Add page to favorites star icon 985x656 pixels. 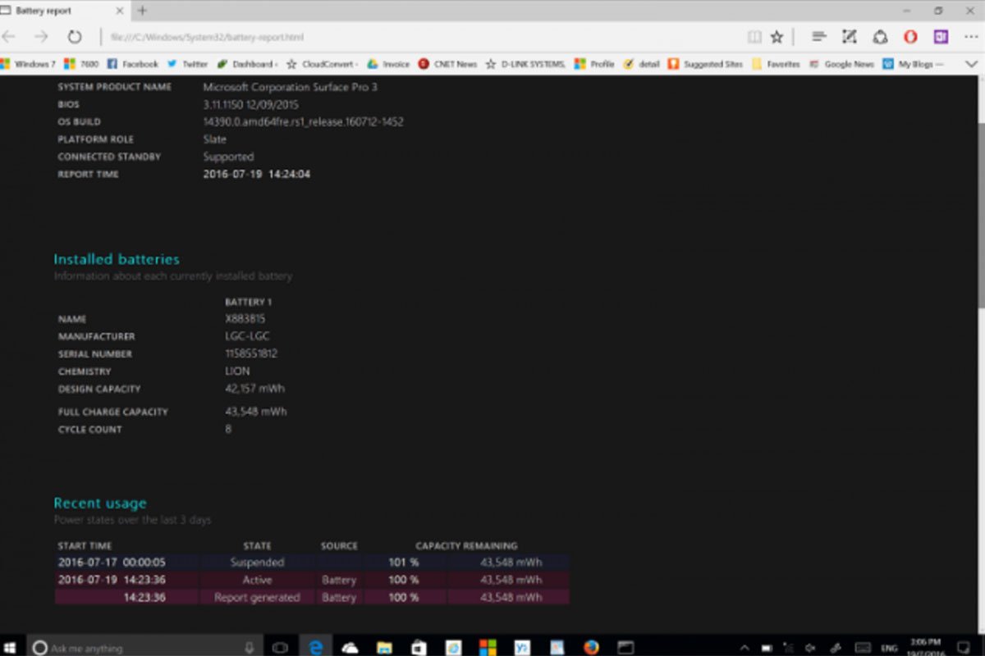point(777,37)
